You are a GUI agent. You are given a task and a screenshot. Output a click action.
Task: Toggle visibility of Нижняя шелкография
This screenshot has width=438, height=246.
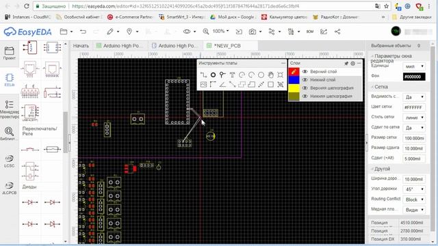pos(305,96)
